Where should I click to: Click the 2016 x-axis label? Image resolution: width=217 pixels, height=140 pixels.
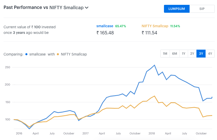click(19, 133)
